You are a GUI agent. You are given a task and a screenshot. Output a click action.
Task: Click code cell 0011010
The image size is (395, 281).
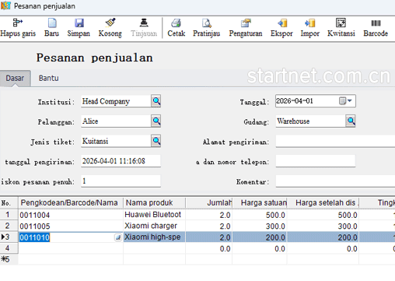[x=66, y=237]
